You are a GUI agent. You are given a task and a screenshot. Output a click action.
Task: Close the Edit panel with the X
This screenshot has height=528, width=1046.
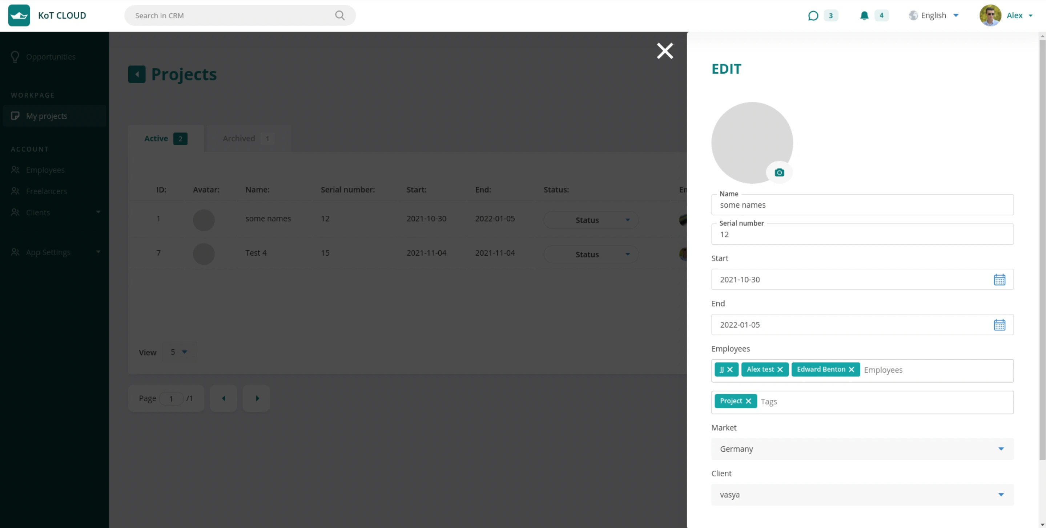pyautogui.click(x=665, y=51)
